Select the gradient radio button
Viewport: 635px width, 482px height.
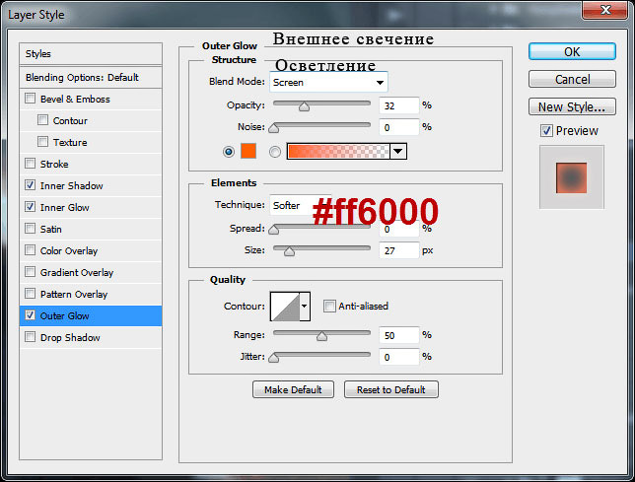[x=275, y=152]
